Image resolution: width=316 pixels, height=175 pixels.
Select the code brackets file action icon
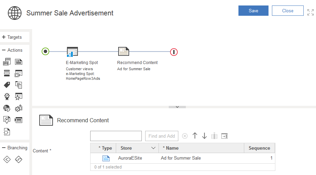pyautogui.click(x=7, y=132)
